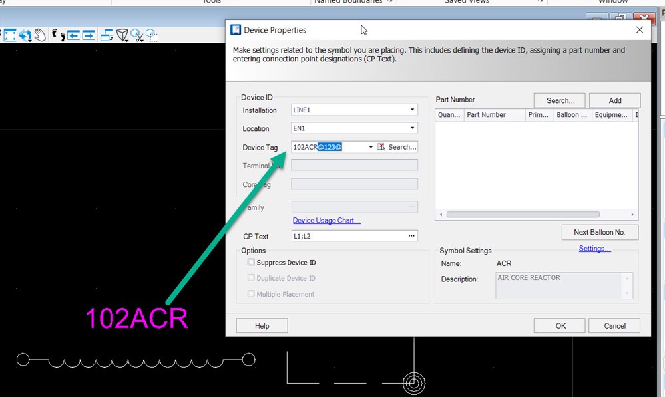Click the Cancel button
The height and width of the screenshot is (397, 665).
[x=614, y=325]
